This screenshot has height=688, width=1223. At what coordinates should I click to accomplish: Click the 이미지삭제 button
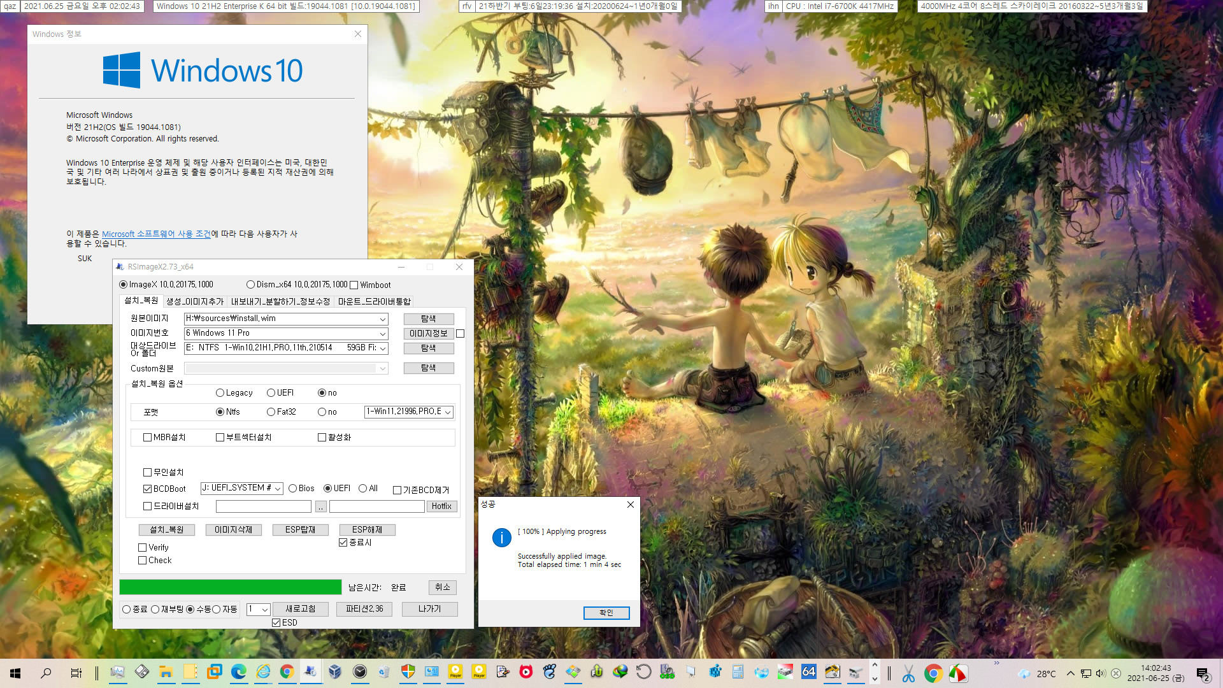[x=234, y=529]
